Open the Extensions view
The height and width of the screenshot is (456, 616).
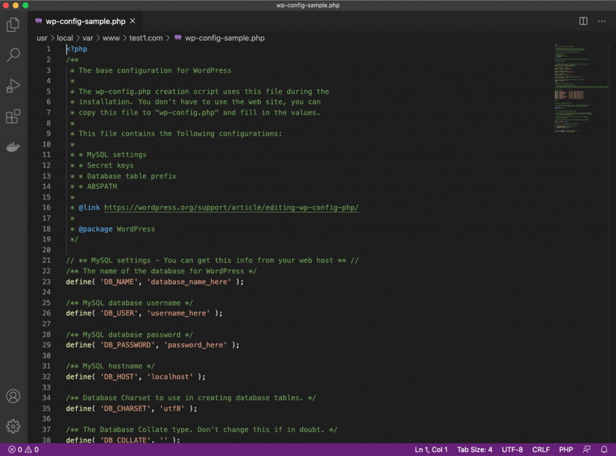(13, 116)
